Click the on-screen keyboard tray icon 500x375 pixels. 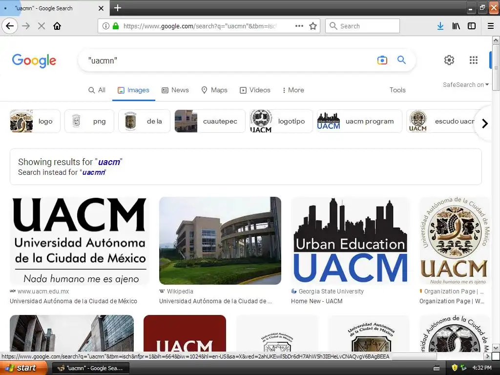(x=437, y=368)
